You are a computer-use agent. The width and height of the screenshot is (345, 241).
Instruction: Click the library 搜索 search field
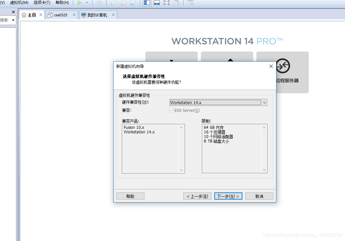[5, 20]
